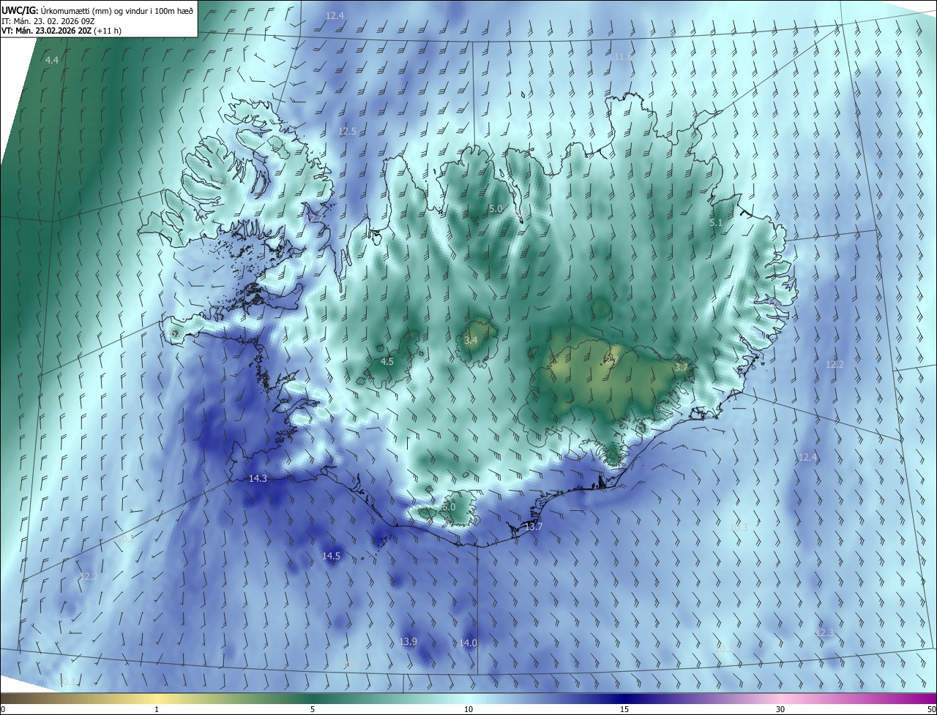This screenshot has width=937, height=715.
Task: Click the 12.5 value in the Westfjords bay
Action: point(347,132)
